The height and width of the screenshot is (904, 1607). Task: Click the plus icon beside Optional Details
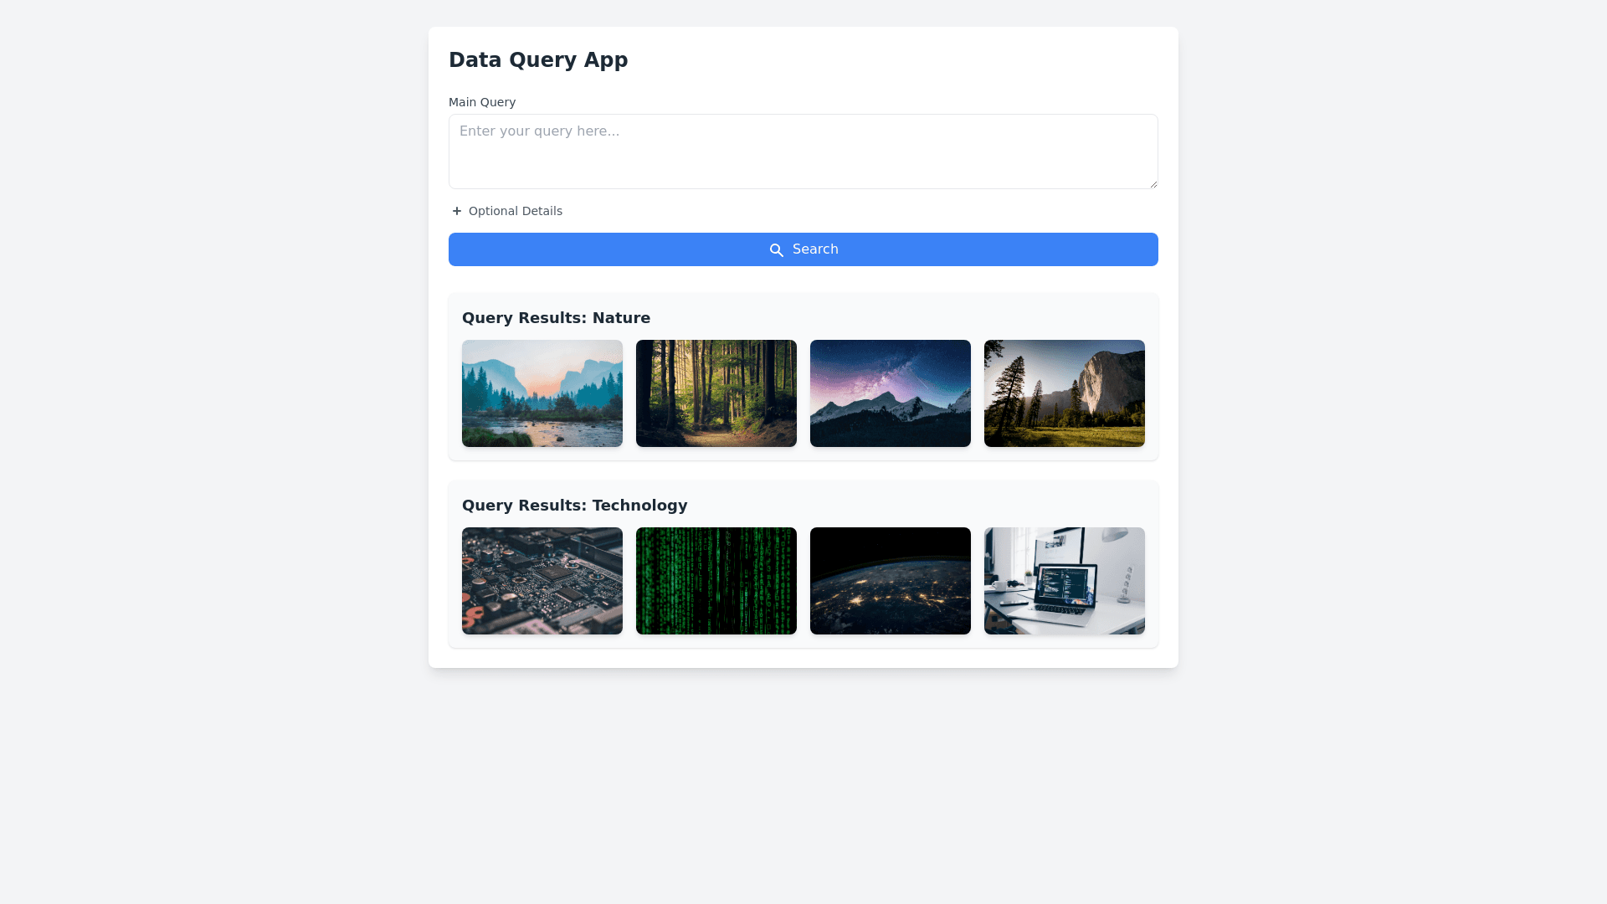click(456, 211)
